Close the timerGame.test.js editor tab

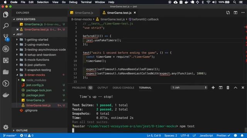click(135, 13)
